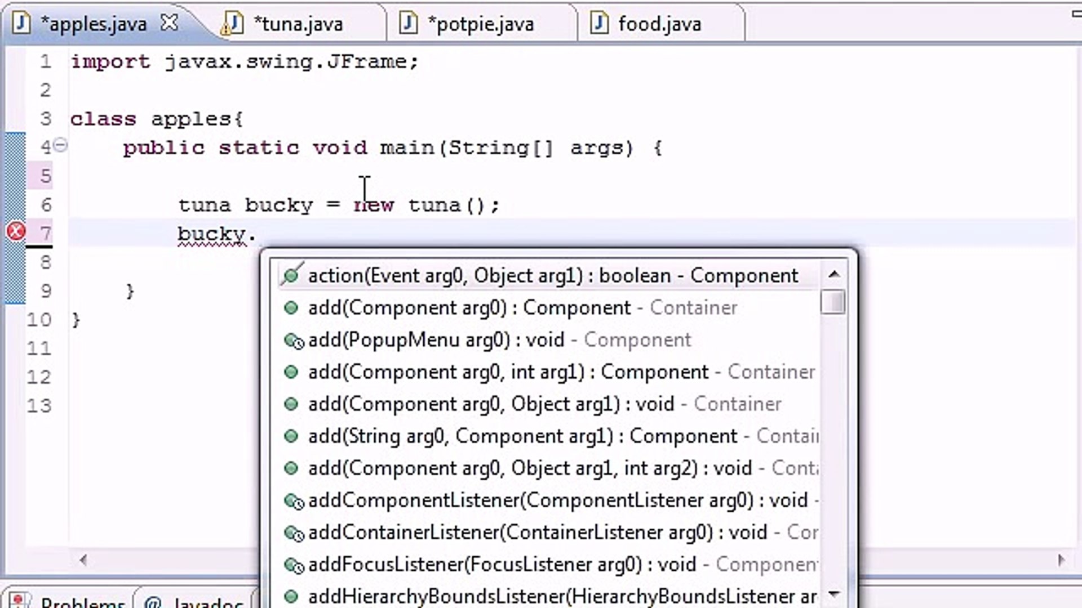Click the method icon next to action(Event arg0)
The image size is (1082, 608).
click(290, 275)
